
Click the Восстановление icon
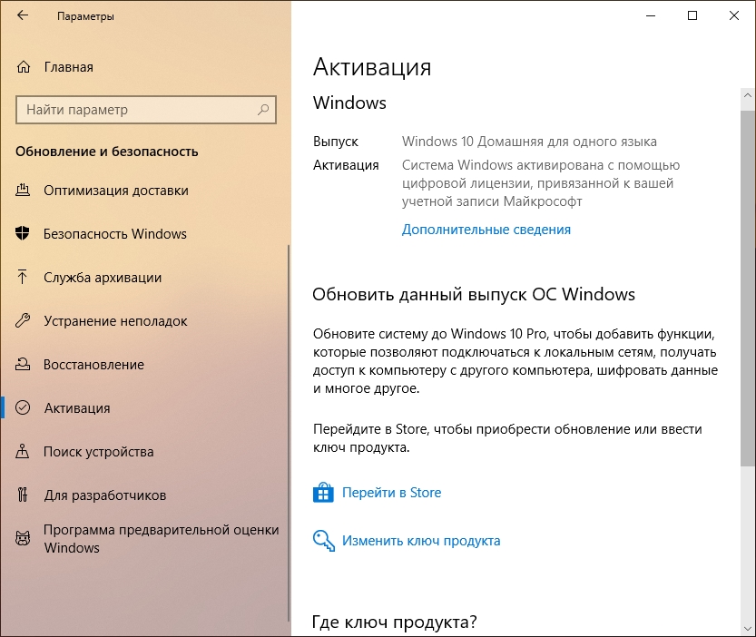(23, 364)
